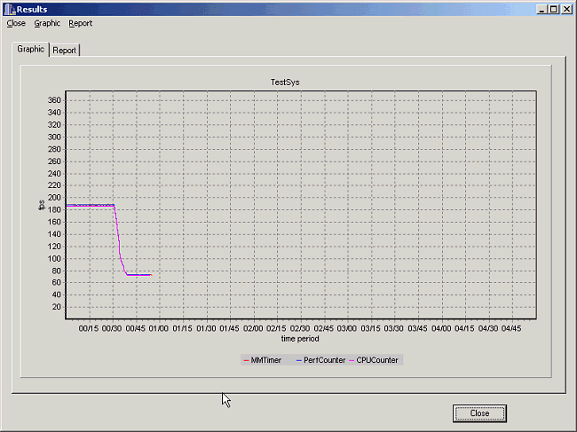The width and height of the screenshot is (577, 432).
Task: Click the Results window title text
Action: coord(32,9)
